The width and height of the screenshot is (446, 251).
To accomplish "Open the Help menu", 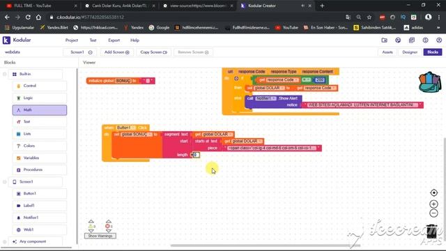I will click(x=134, y=40).
